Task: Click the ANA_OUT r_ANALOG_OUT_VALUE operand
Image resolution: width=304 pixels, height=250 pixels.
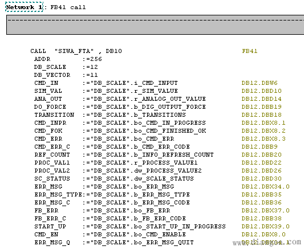Action: (149, 99)
